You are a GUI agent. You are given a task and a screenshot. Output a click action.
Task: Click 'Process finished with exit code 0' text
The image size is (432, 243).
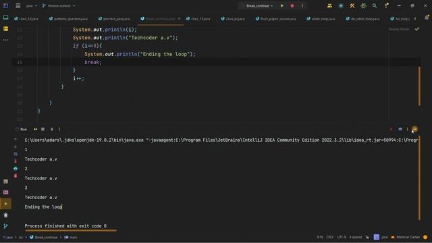65,226
